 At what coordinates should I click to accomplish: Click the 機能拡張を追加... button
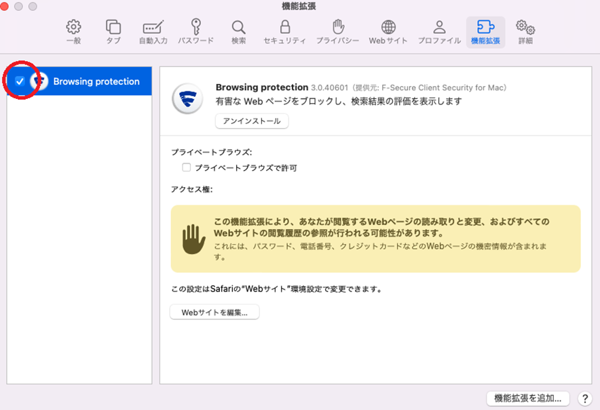pyautogui.click(x=527, y=398)
